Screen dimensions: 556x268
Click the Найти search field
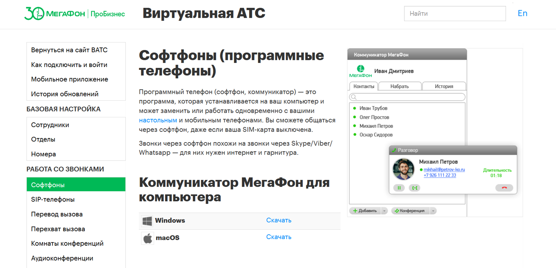[x=455, y=14]
